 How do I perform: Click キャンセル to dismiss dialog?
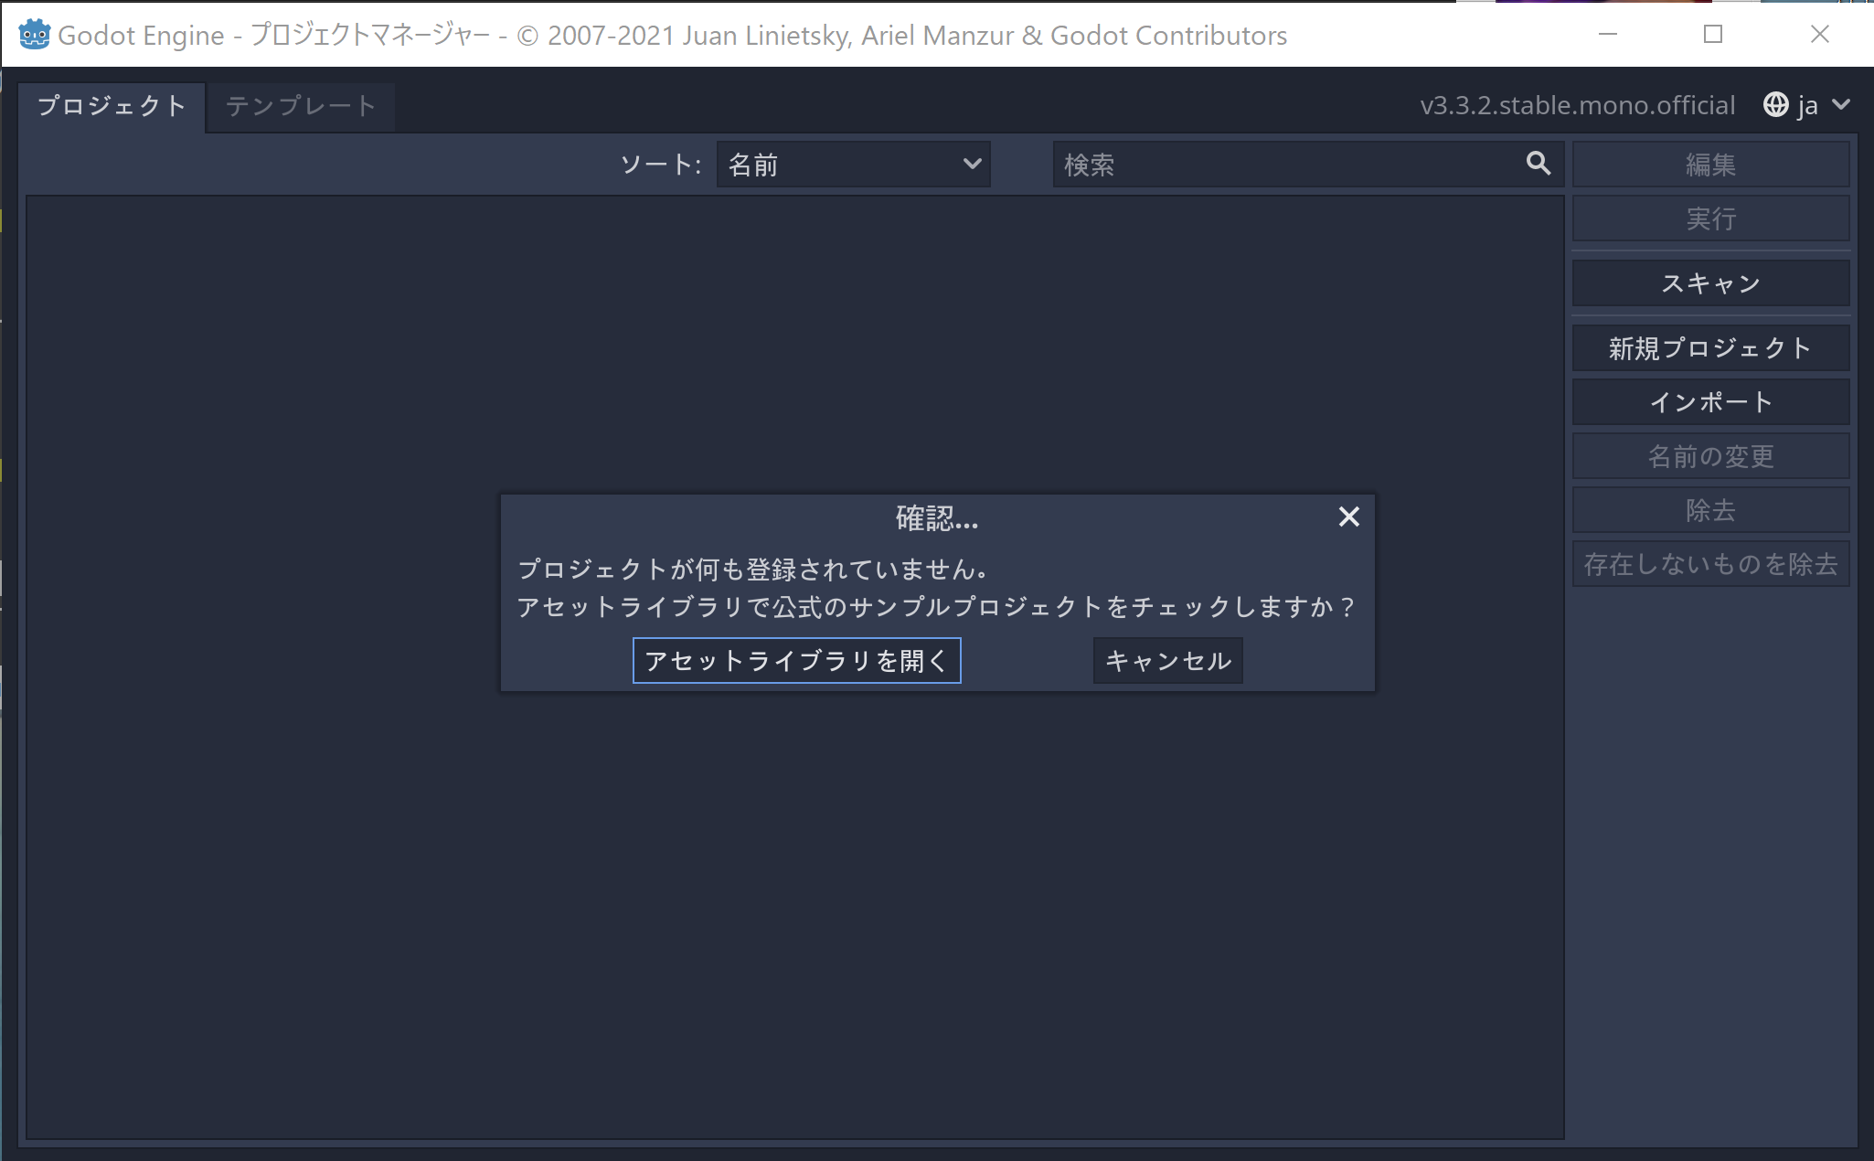[1165, 660]
